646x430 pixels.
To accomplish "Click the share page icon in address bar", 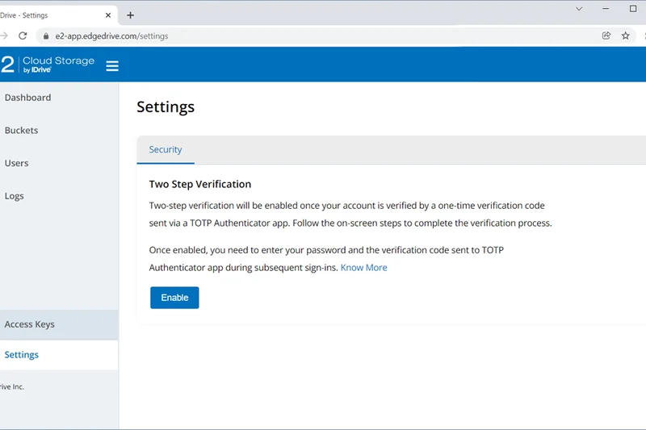I will pos(606,35).
